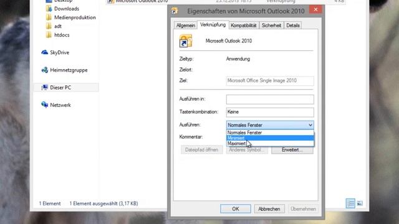Image resolution: width=399 pixels, height=224 pixels.
Task: Open the Sicherheit tab
Action: pyautogui.click(x=271, y=26)
